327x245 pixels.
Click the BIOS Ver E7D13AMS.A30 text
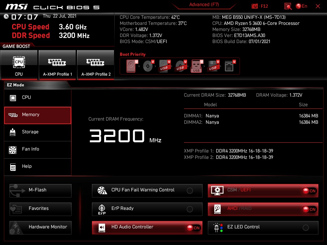[239, 35]
